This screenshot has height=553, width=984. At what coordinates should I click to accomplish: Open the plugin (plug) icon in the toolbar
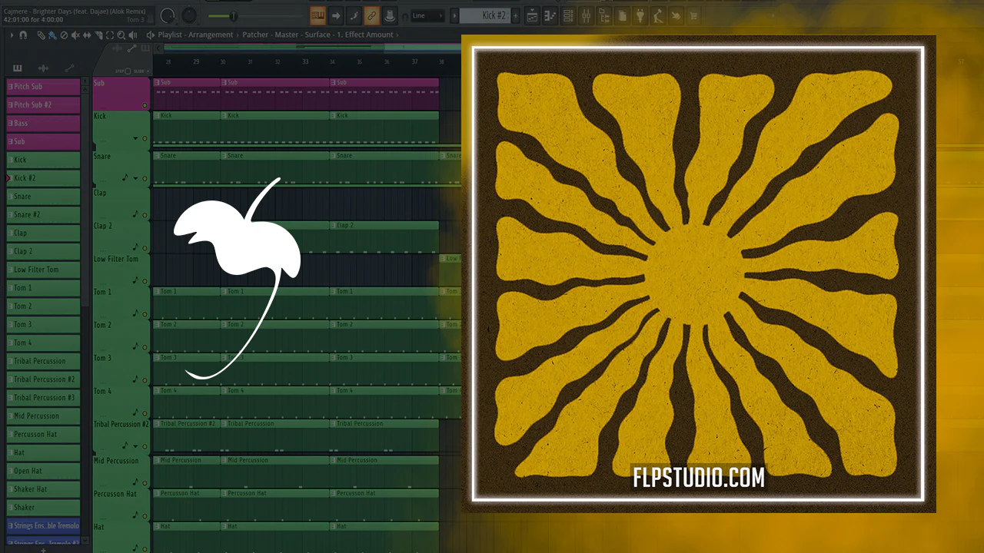click(640, 15)
